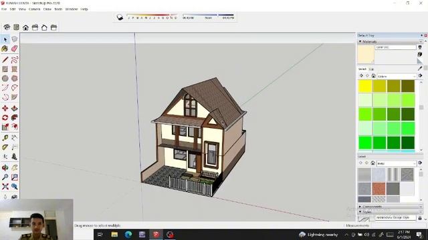Pick the Make Component tool
Image resolution: width=428 pixels, height=240 pixels.
coord(15,40)
